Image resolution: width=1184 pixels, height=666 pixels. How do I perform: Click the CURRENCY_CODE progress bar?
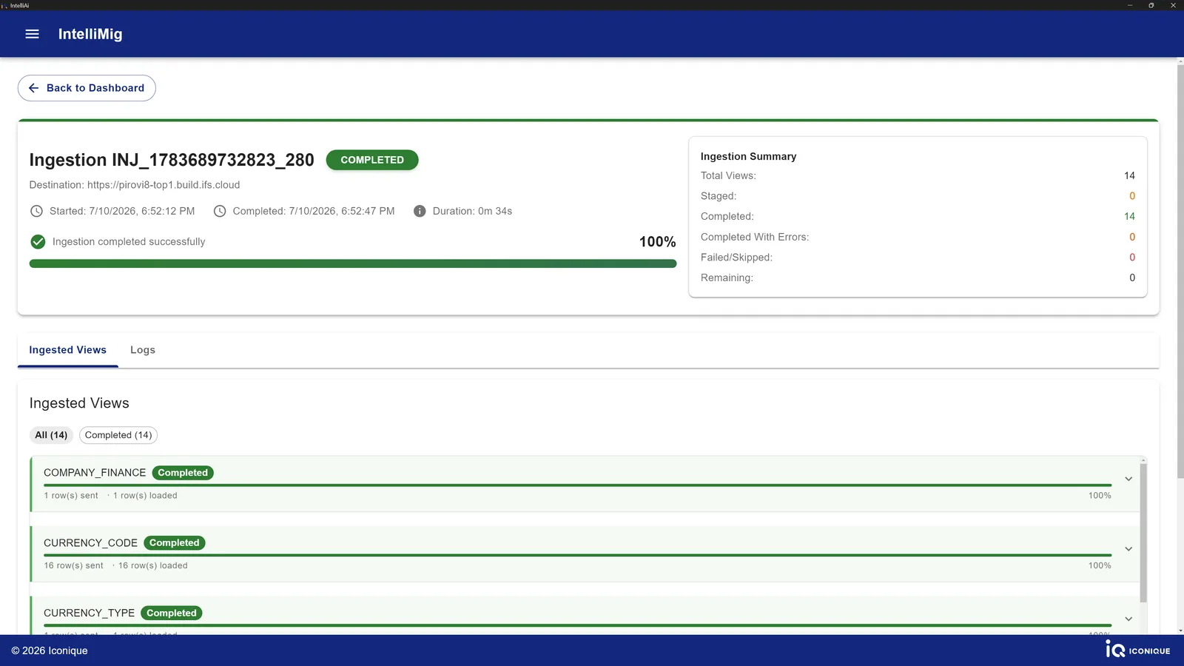tap(577, 555)
